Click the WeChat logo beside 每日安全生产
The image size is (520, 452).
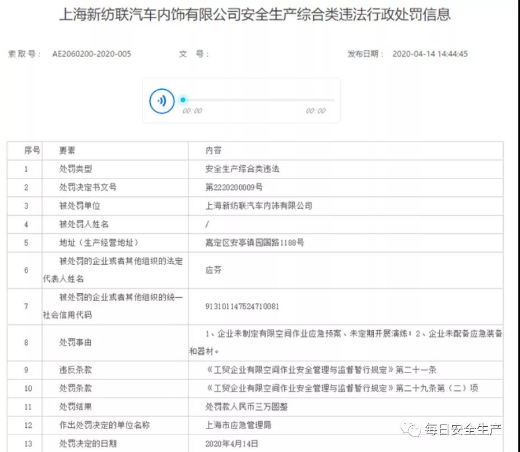click(x=414, y=430)
